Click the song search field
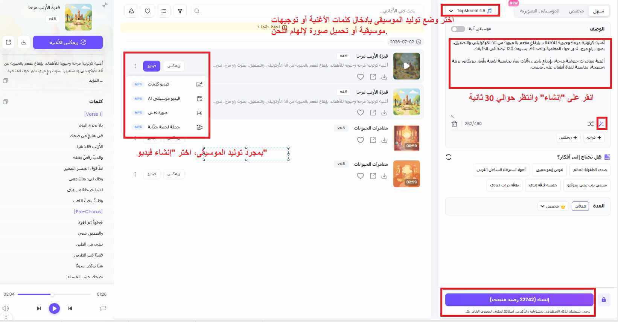The height and width of the screenshot is (322, 618). 307,11
